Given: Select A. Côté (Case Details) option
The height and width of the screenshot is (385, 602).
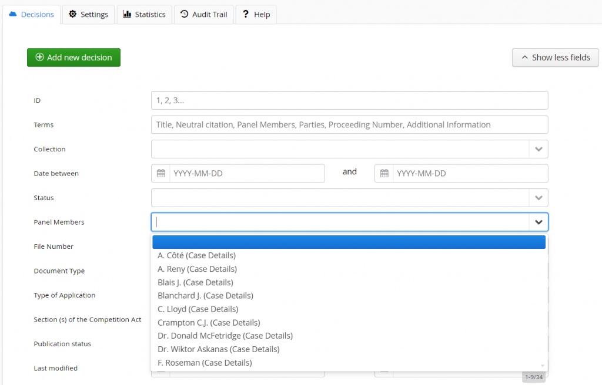Looking at the screenshot, I should click(196, 255).
